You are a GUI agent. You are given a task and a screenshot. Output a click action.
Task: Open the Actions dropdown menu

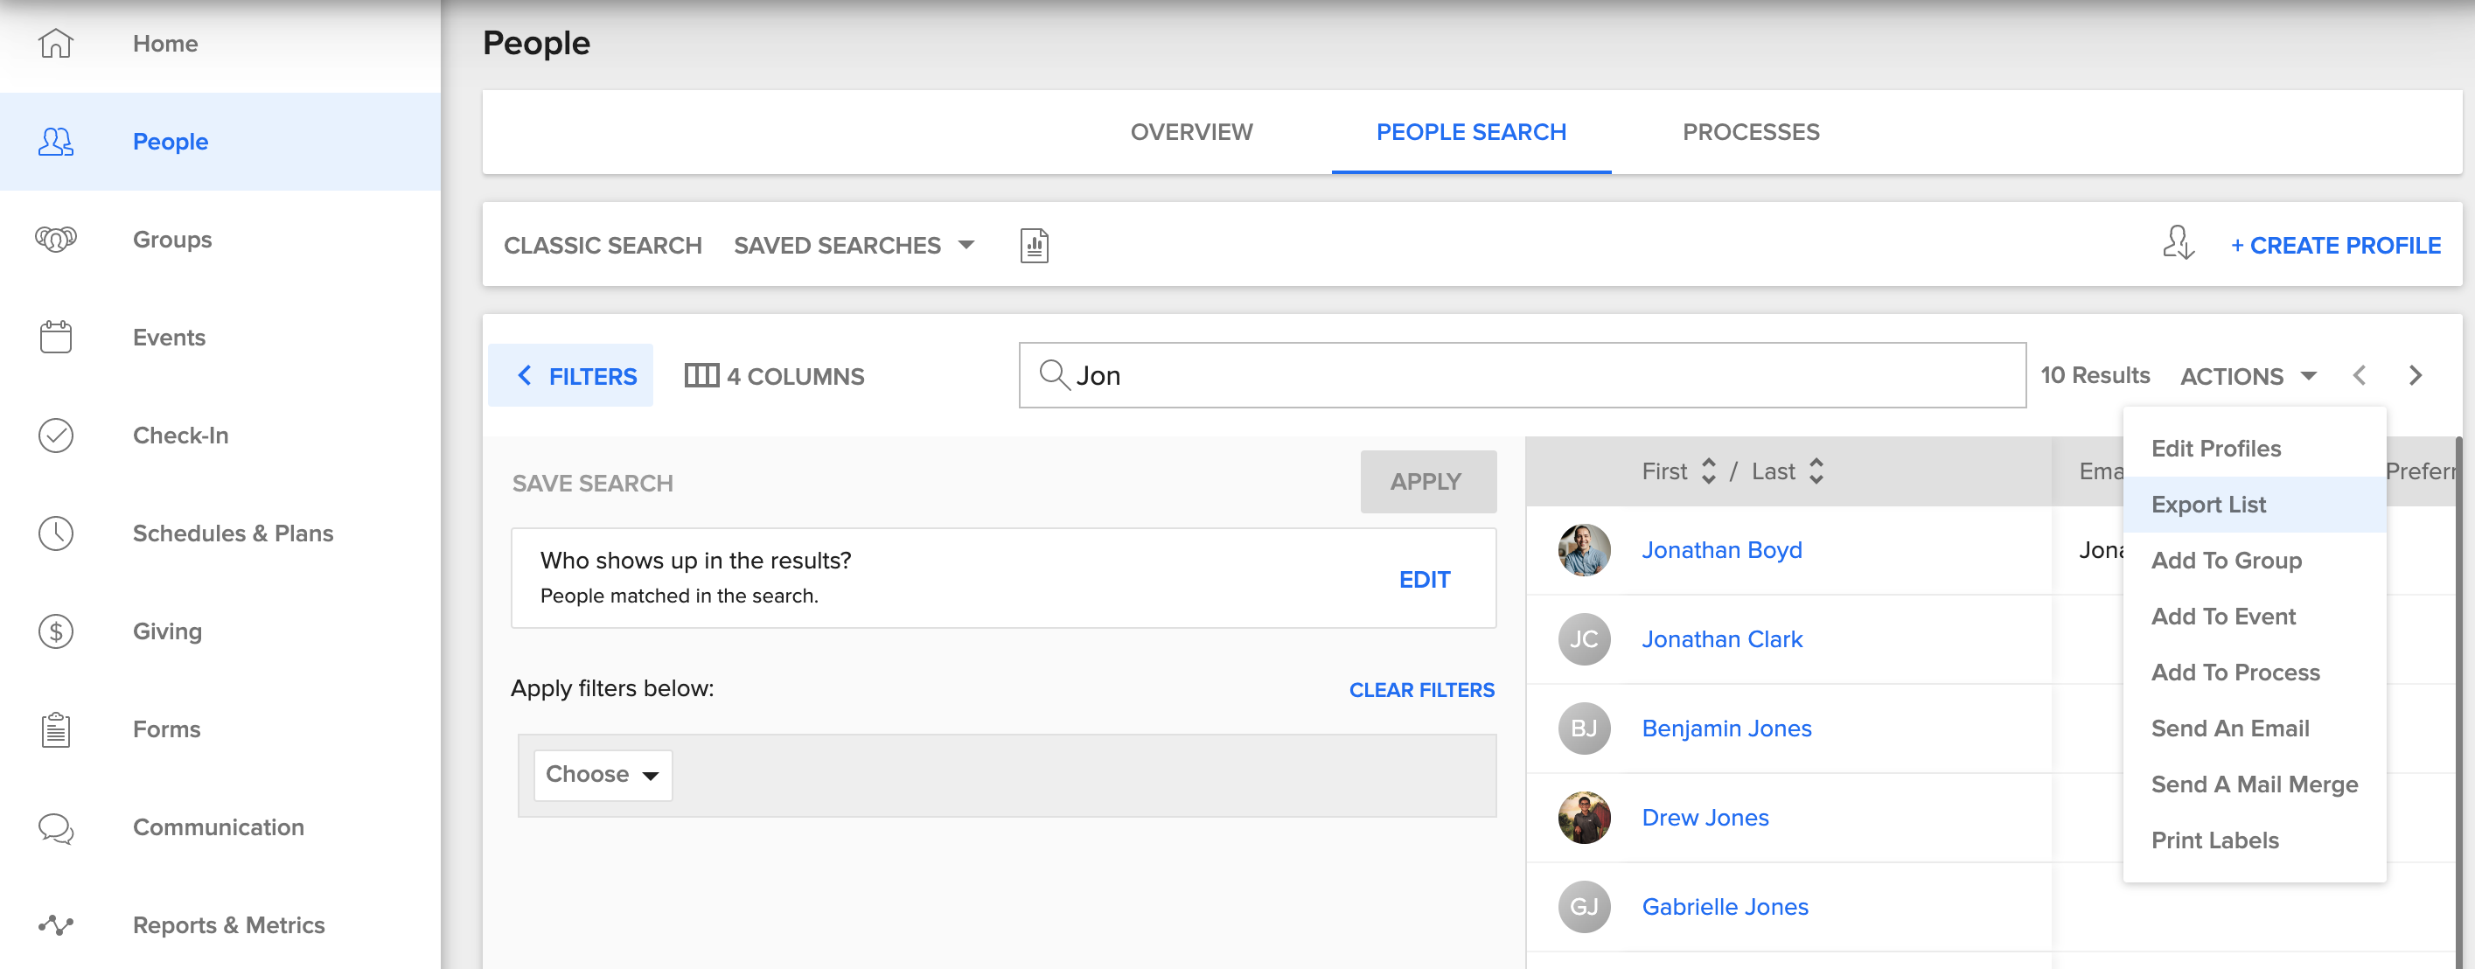pyautogui.click(x=2247, y=375)
